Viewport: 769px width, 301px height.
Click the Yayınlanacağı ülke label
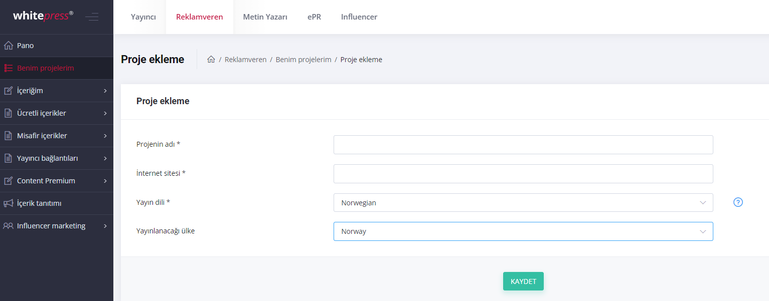tap(166, 231)
